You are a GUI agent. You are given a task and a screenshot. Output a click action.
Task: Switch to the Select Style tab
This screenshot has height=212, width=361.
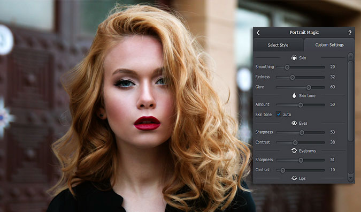point(278,45)
